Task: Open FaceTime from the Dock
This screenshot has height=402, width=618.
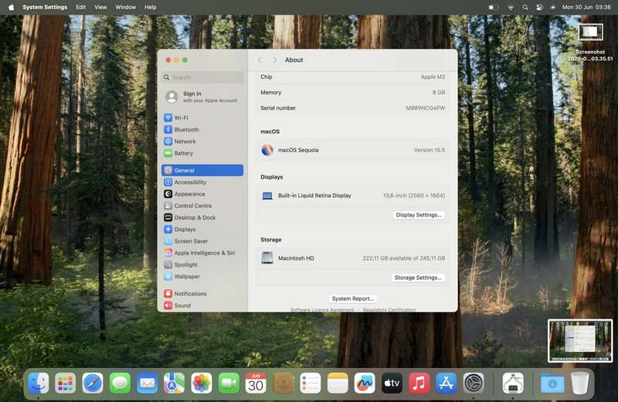Action: 229,383
